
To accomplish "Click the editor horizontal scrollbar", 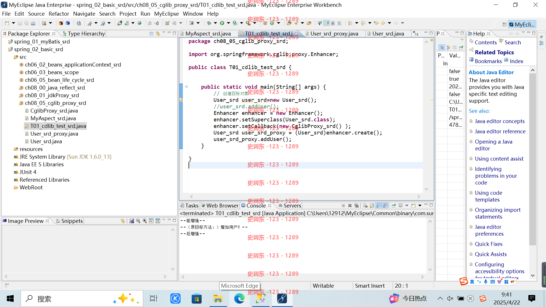I will point(305,196).
